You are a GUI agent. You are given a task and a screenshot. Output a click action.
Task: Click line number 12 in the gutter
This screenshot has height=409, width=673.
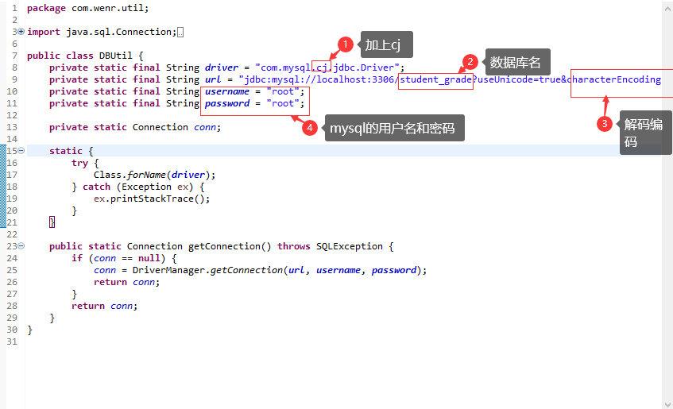tap(12, 115)
